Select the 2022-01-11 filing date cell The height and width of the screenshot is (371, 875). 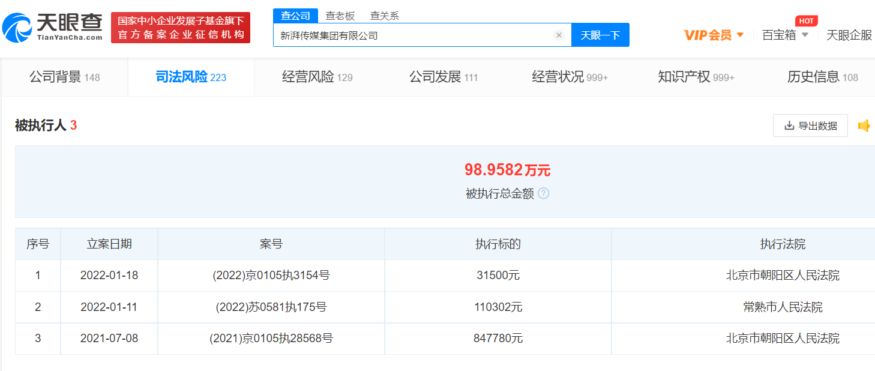(x=109, y=307)
